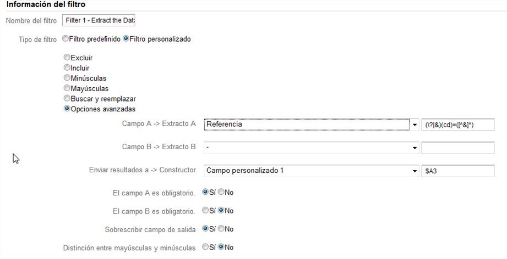This screenshot has height=259, width=507.
Task: Set El campo A es obligatorio to Sí
Action: click(x=205, y=192)
